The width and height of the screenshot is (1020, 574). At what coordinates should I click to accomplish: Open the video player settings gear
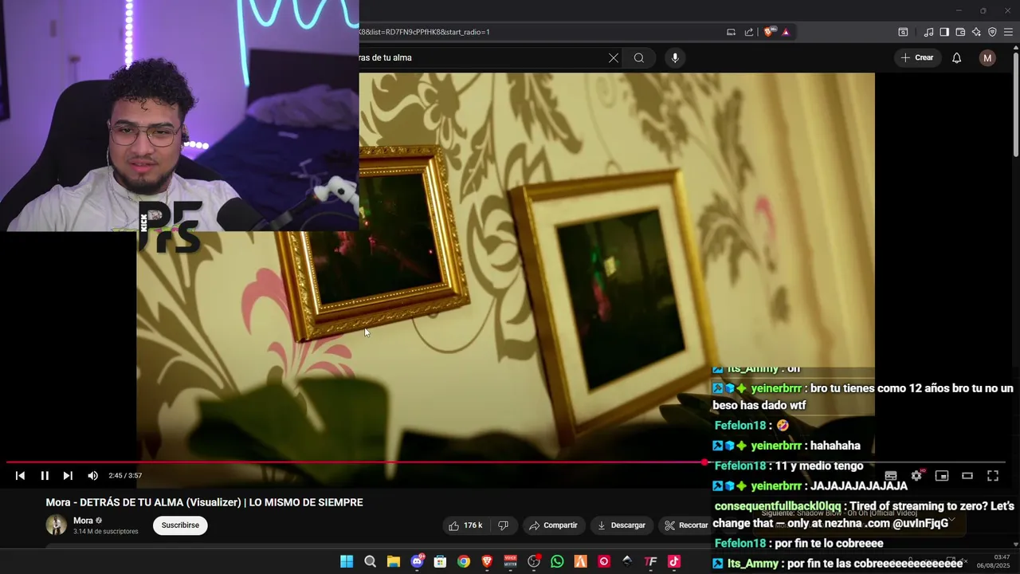pos(916,476)
